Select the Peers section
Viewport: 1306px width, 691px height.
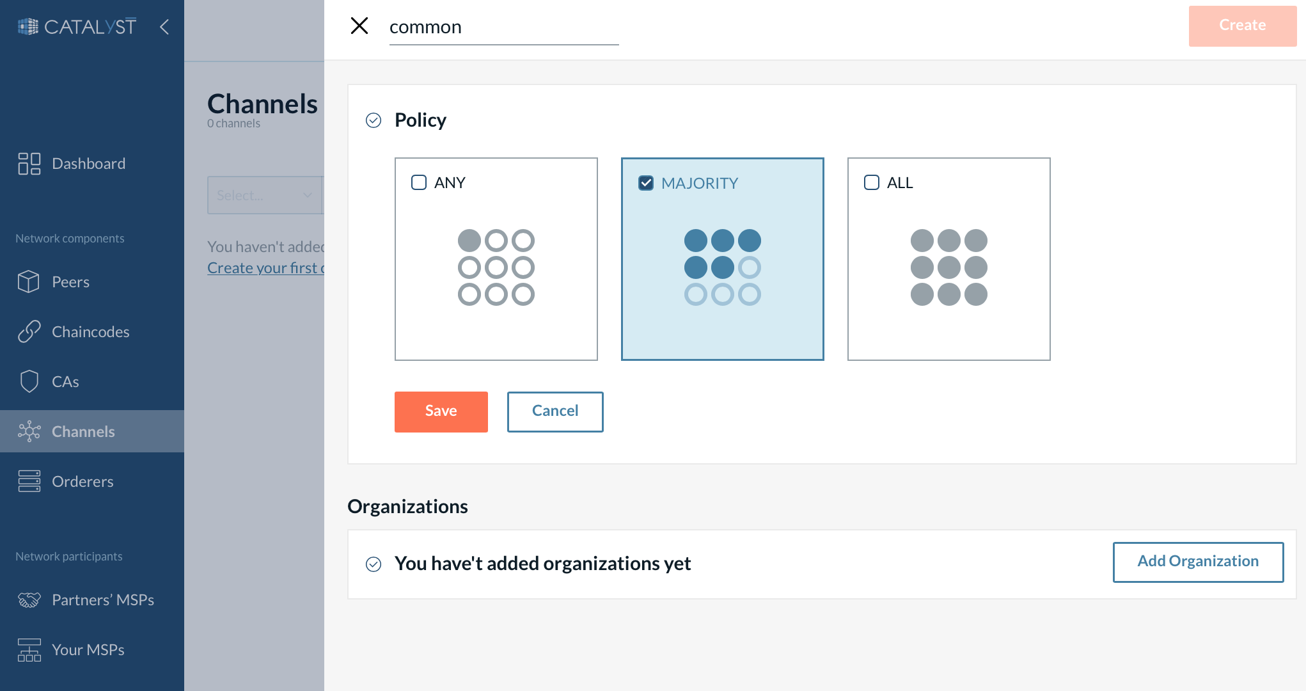tap(70, 282)
